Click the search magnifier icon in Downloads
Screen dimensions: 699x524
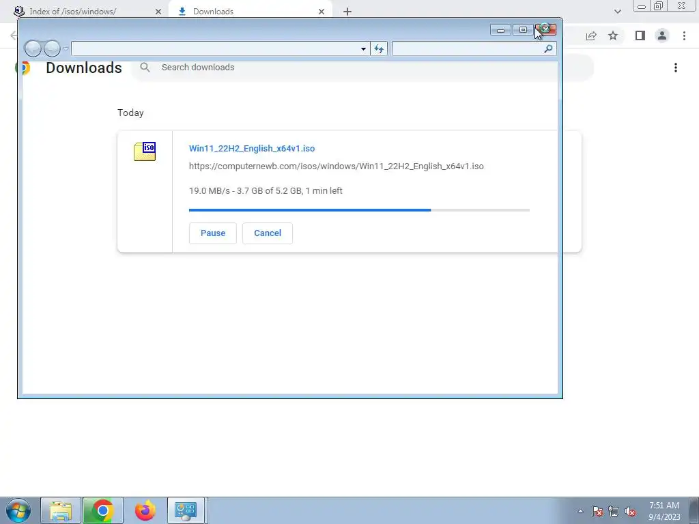(145, 68)
